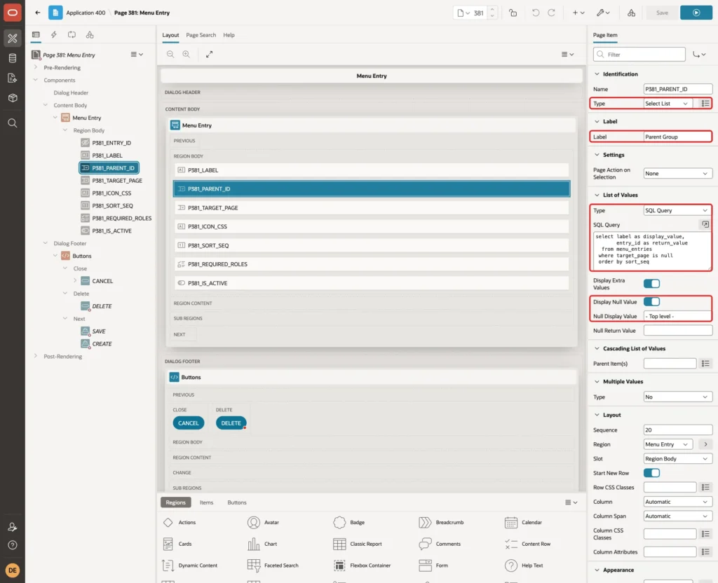Open item type picker list icon
The height and width of the screenshot is (583, 718).
(x=705, y=104)
